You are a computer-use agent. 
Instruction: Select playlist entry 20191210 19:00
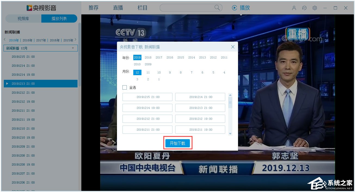coord(23,138)
